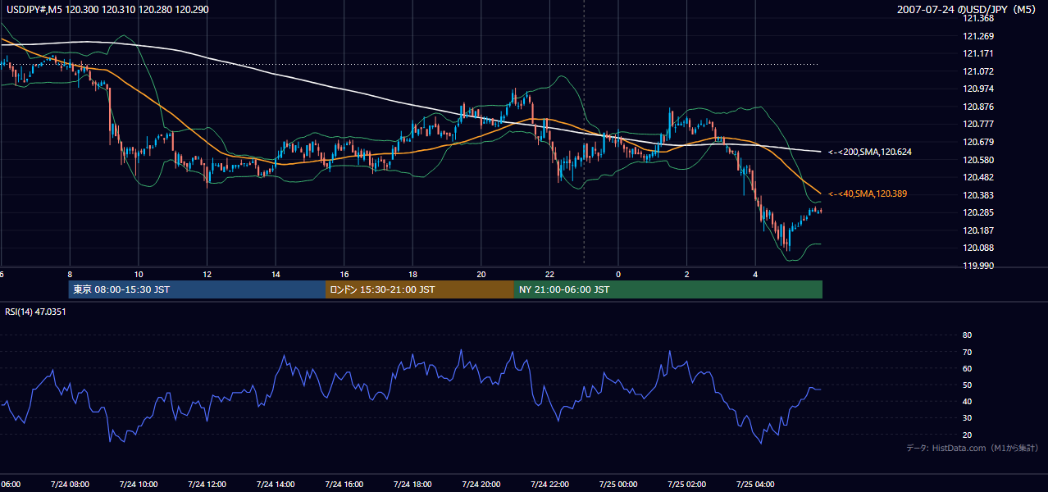Click the bottom time label 7/24 08:00
The image size is (1048, 492).
click(x=69, y=485)
